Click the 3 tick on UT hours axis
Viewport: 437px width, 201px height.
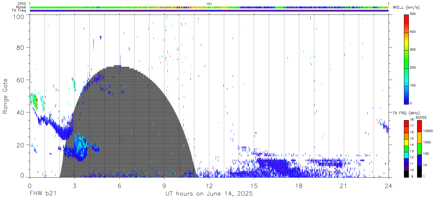(x=74, y=185)
